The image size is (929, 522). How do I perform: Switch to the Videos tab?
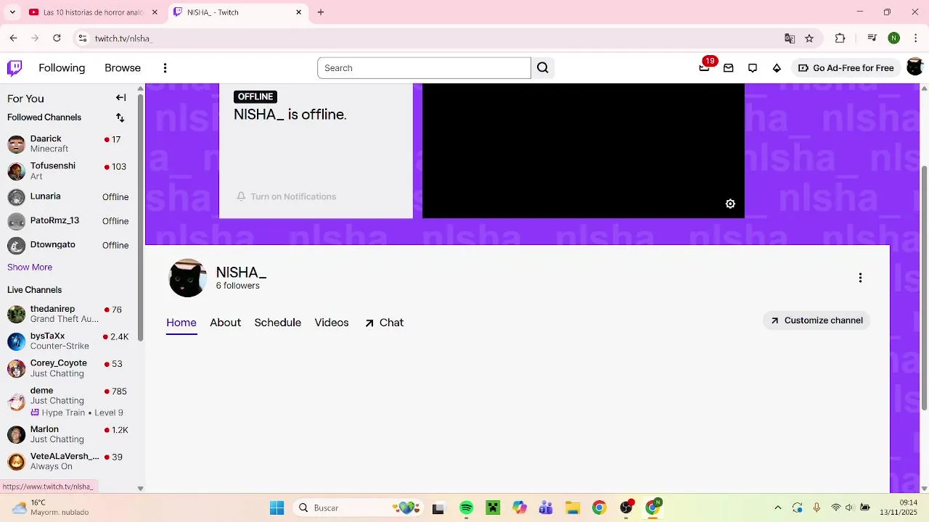click(x=332, y=323)
